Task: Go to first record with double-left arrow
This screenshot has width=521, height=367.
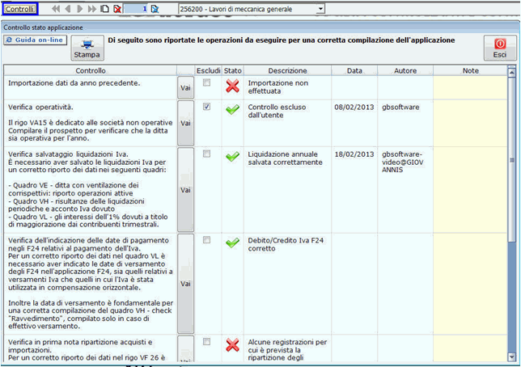Action: point(56,9)
